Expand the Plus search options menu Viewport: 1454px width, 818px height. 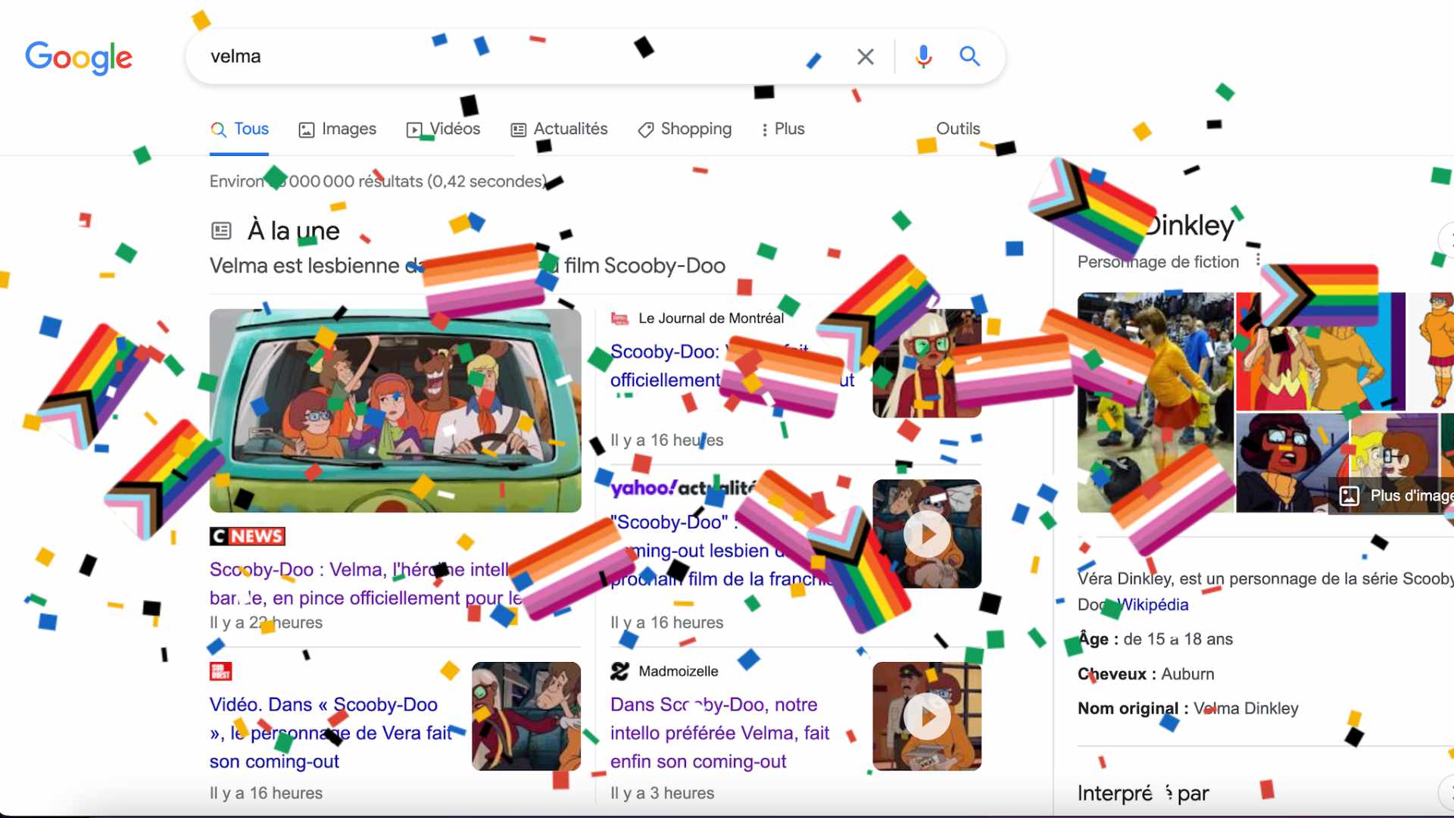point(782,130)
